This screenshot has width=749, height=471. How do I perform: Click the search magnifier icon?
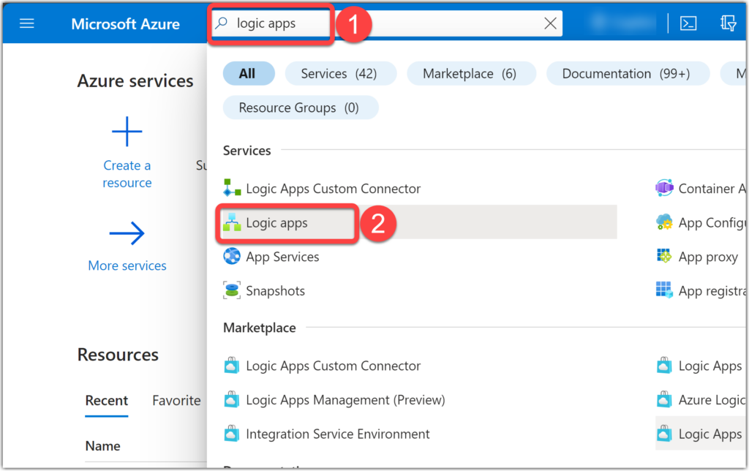221,23
